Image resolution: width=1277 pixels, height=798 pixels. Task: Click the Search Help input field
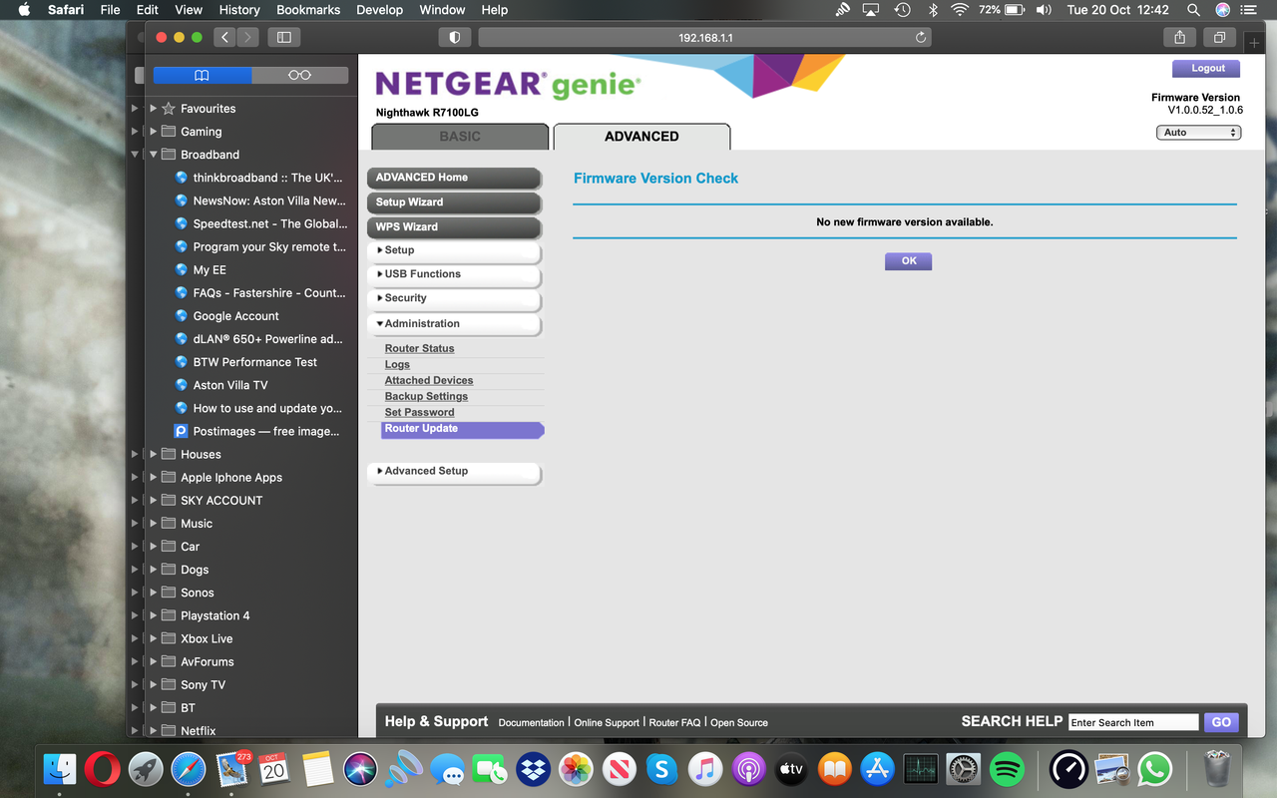tap(1133, 722)
